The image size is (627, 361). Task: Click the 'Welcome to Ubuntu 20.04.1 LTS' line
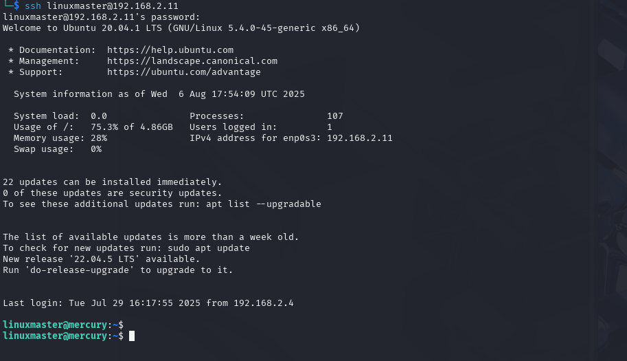[x=181, y=28]
